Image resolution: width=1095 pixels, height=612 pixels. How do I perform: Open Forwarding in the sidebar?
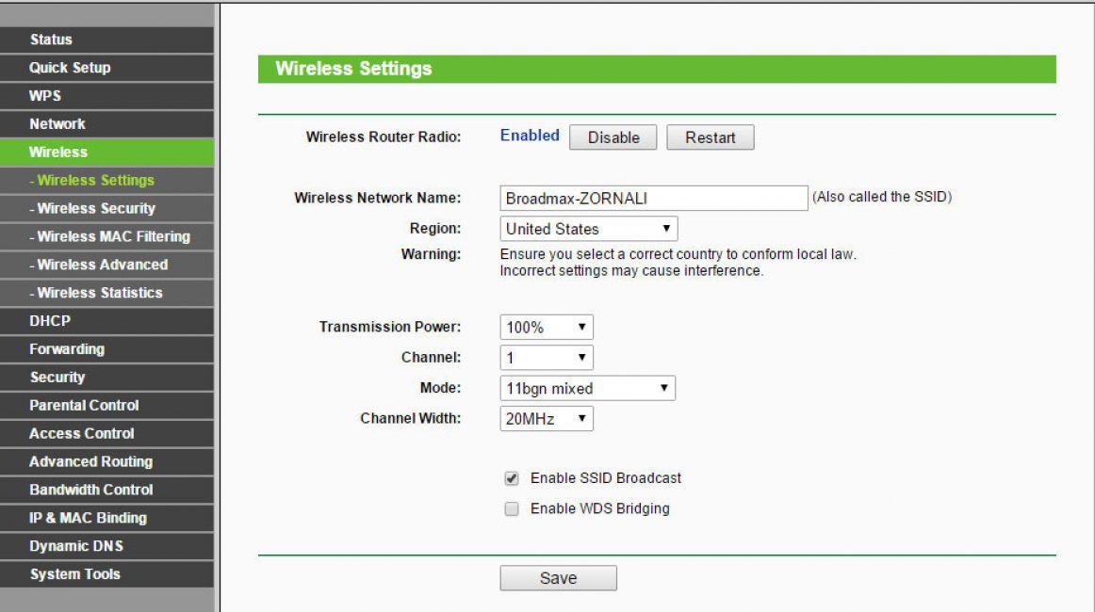[106, 349]
